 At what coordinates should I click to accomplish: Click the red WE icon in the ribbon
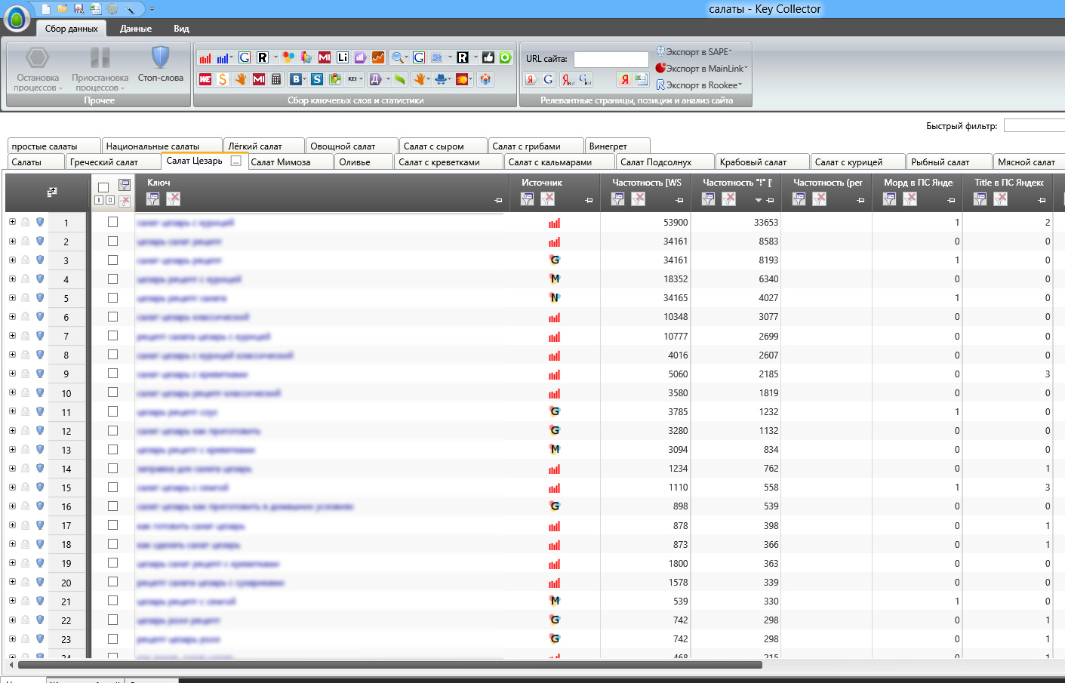(x=205, y=79)
